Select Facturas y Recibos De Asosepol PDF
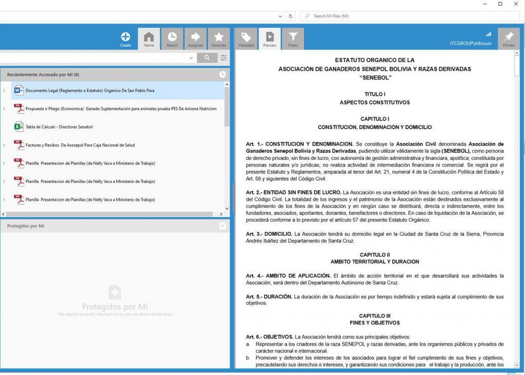525x375 pixels. point(80,145)
